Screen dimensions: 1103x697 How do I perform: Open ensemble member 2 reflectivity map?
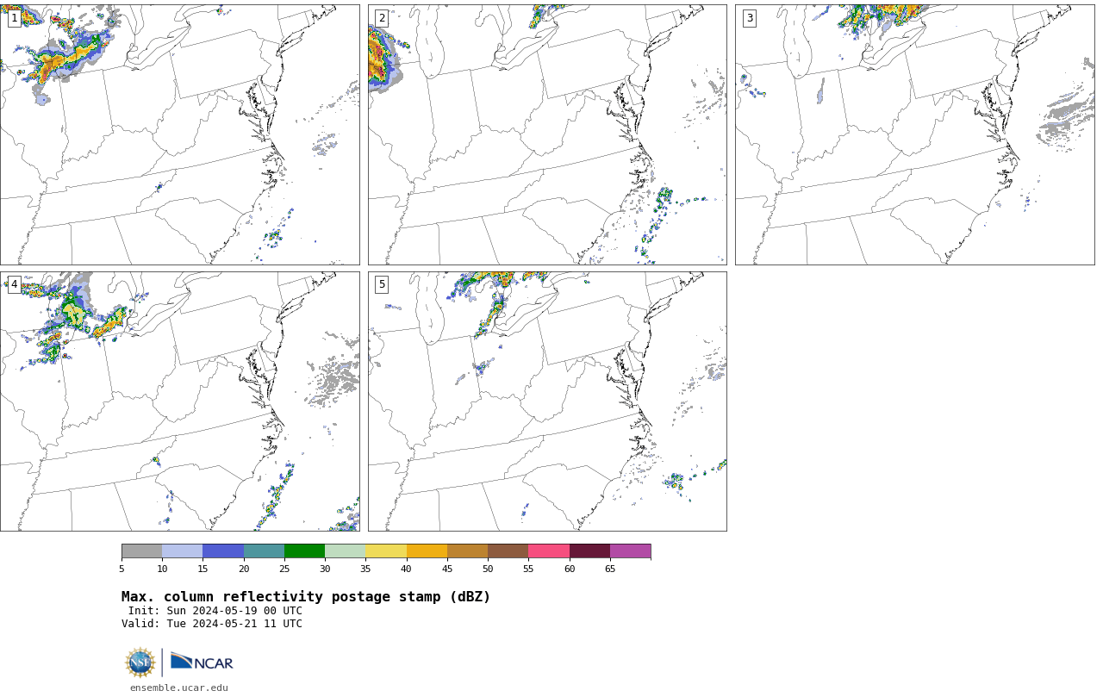pos(547,134)
